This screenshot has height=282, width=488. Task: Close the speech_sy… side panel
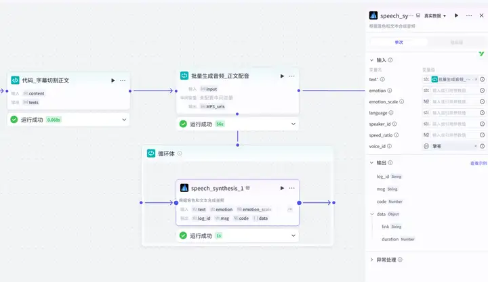pyautogui.click(x=481, y=16)
